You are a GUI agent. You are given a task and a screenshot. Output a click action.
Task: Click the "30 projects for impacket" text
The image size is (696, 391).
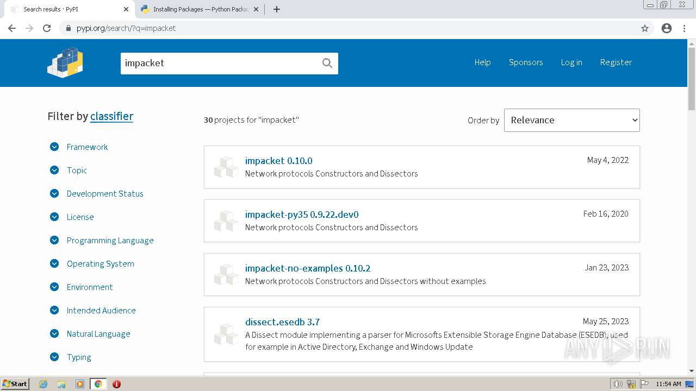click(251, 120)
